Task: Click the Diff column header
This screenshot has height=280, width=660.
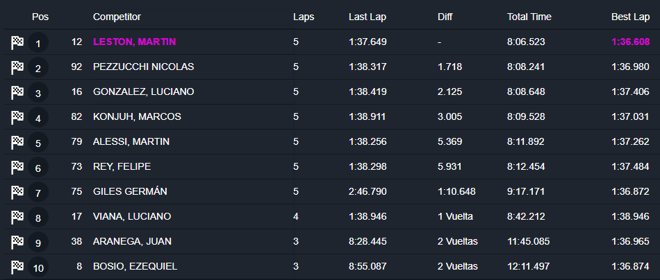Action: click(x=445, y=17)
